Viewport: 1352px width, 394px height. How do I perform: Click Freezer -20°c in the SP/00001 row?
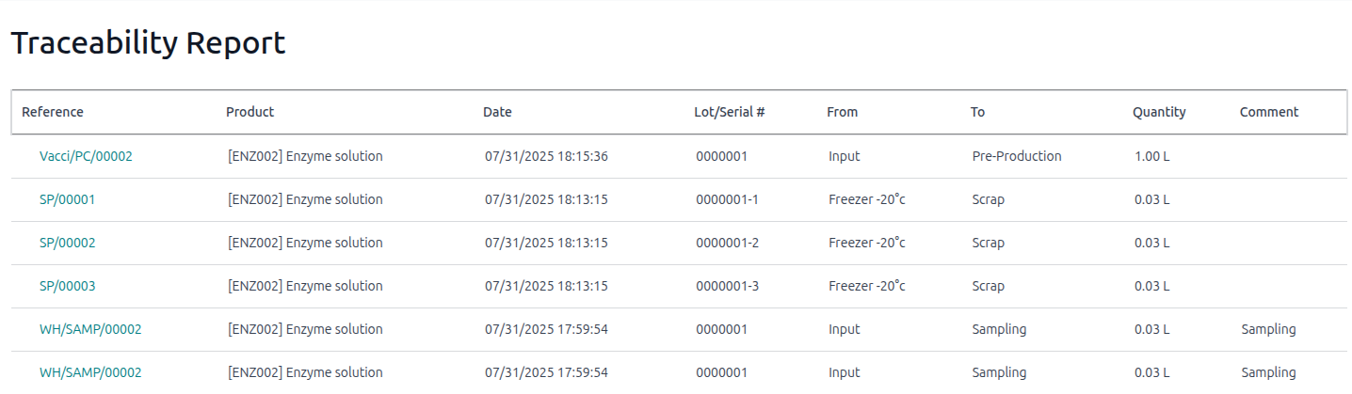pyautogui.click(x=866, y=199)
